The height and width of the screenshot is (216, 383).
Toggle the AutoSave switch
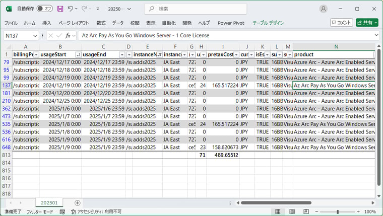coord(45,9)
